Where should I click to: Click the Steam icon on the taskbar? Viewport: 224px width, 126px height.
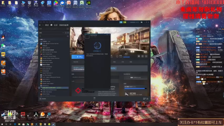(x=53, y=124)
